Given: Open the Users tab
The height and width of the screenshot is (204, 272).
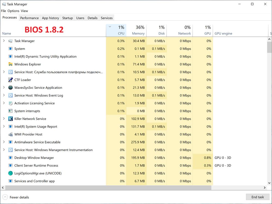Looking at the screenshot, I should coord(80,18).
